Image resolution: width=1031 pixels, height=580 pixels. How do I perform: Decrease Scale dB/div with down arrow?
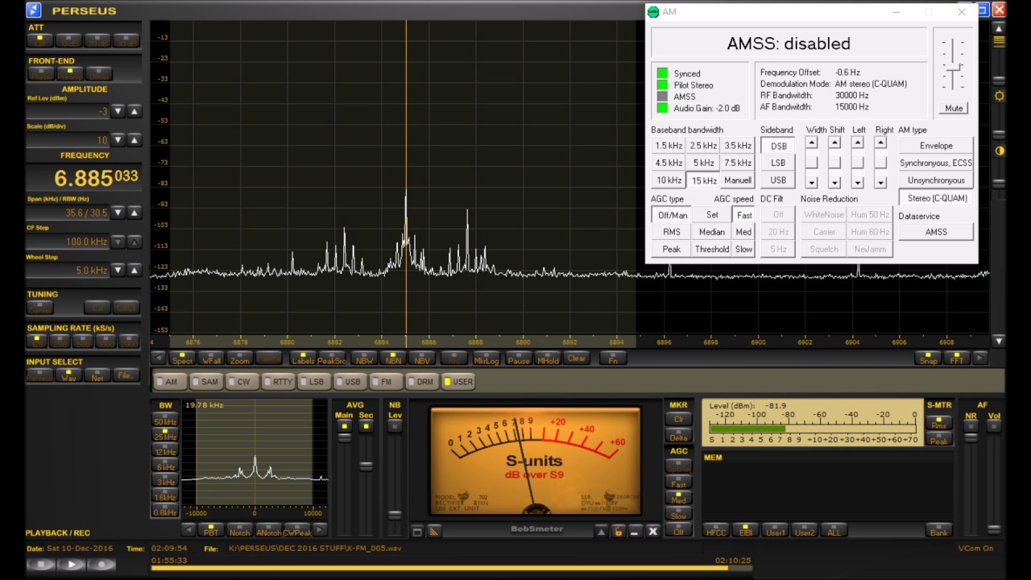(118, 140)
